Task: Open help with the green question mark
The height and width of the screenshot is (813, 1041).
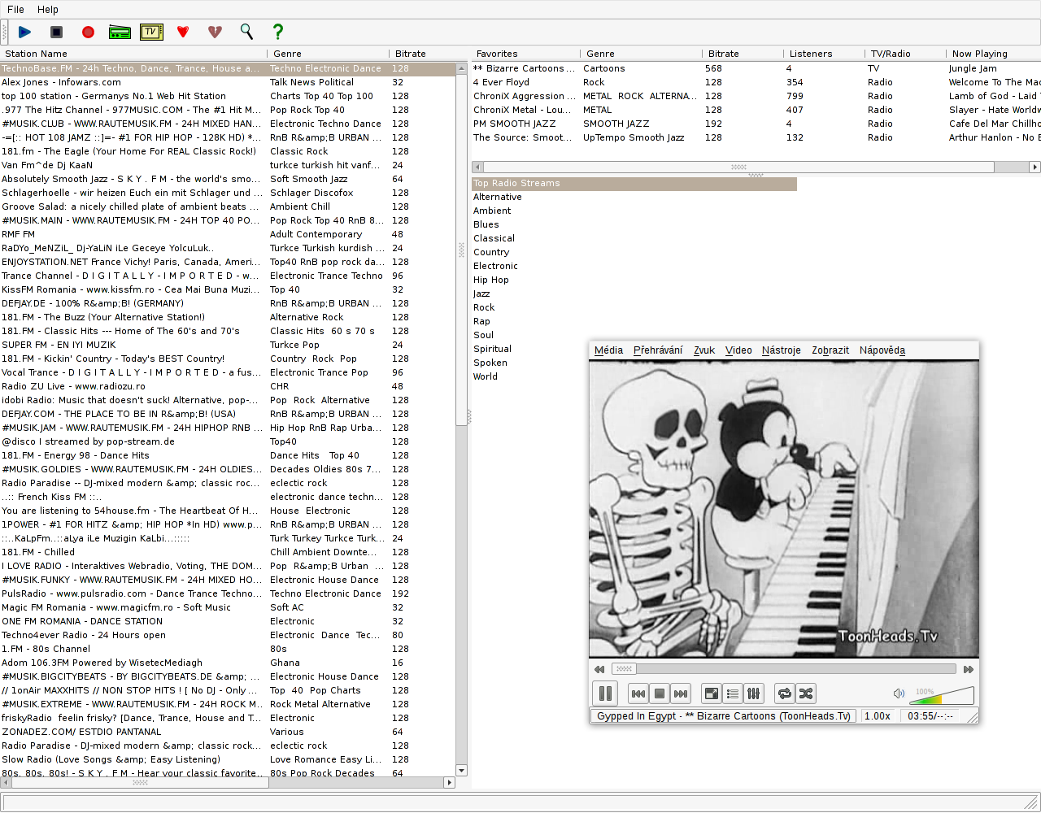Action: tap(278, 32)
